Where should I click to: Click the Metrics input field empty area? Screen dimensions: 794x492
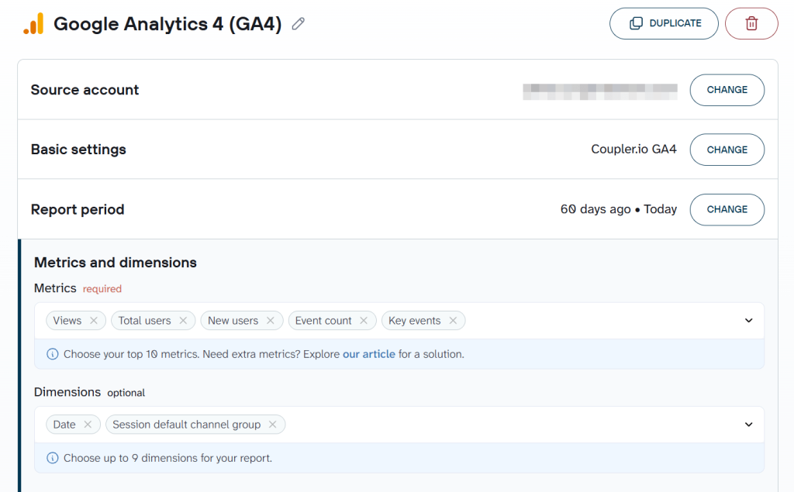click(x=602, y=321)
